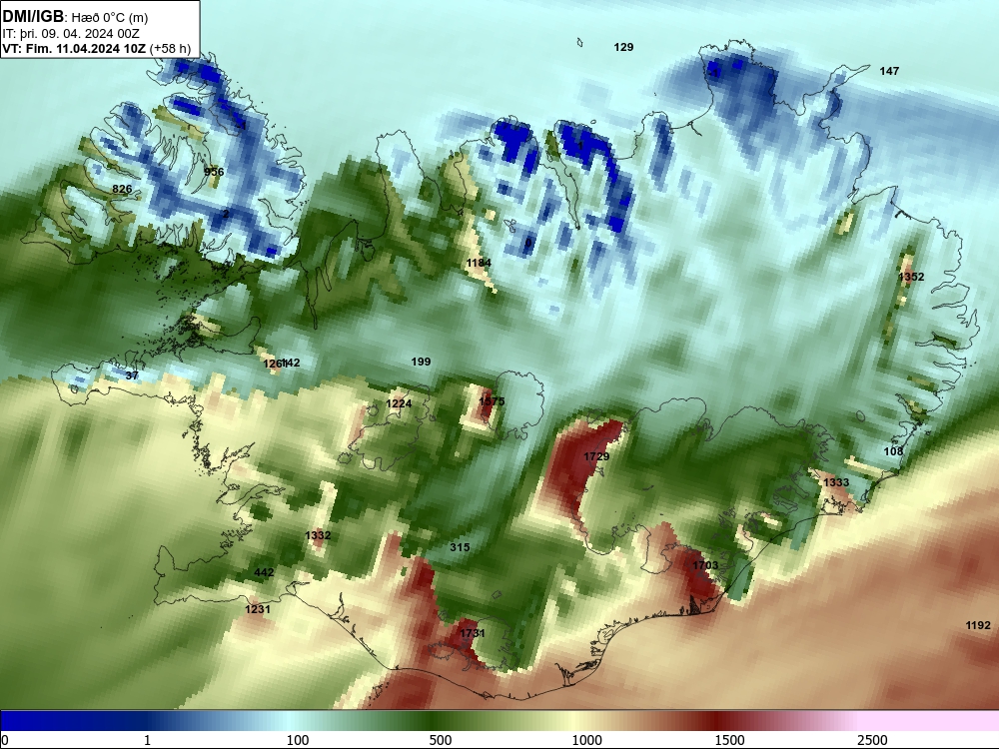Select the 956 height label

coord(214,172)
